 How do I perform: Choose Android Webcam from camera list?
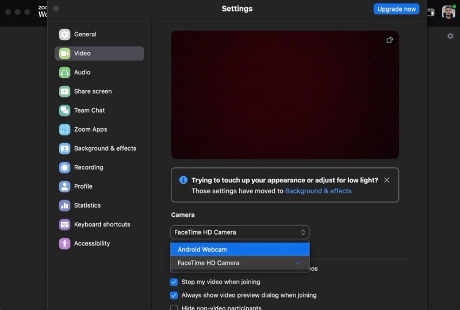pyautogui.click(x=240, y=250)
